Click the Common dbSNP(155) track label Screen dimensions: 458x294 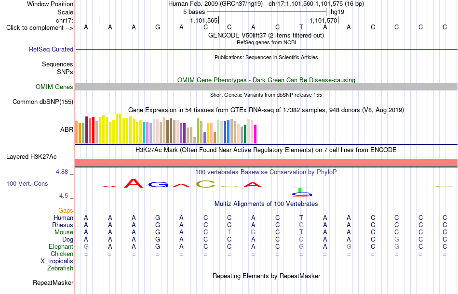pyautogui.click(x=43, y=102)
